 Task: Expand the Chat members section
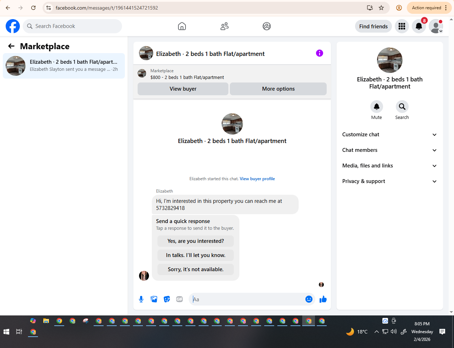tap(390, 150)
